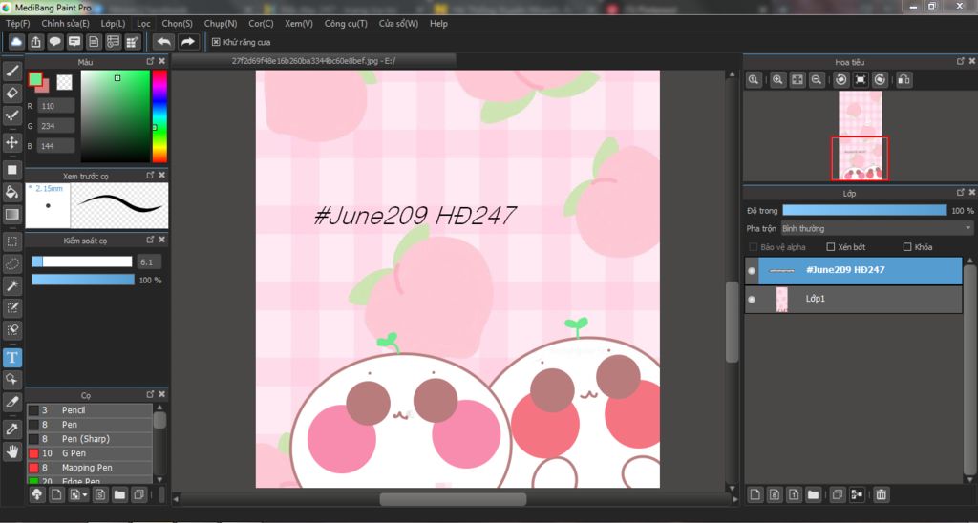The height and width of the screenshot is (523, 978).
Task: Click the Undo arrow
Action: tap(164, 42)
